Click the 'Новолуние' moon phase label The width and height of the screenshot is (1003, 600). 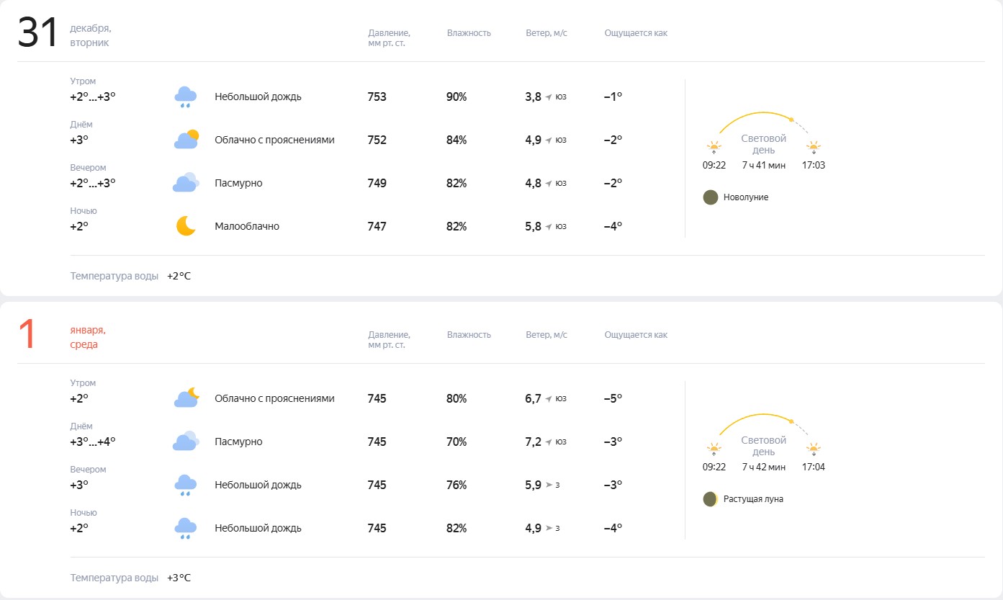point(746,197)
